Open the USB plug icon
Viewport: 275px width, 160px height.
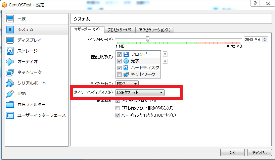point(10,94)
